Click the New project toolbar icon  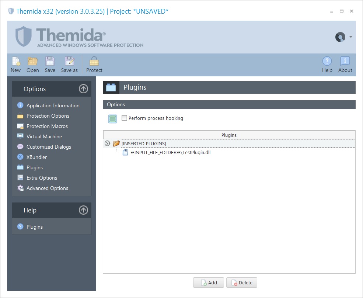(16, 61)
